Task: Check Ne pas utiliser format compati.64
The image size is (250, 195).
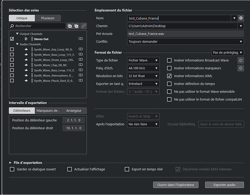Action: point(169,99)
